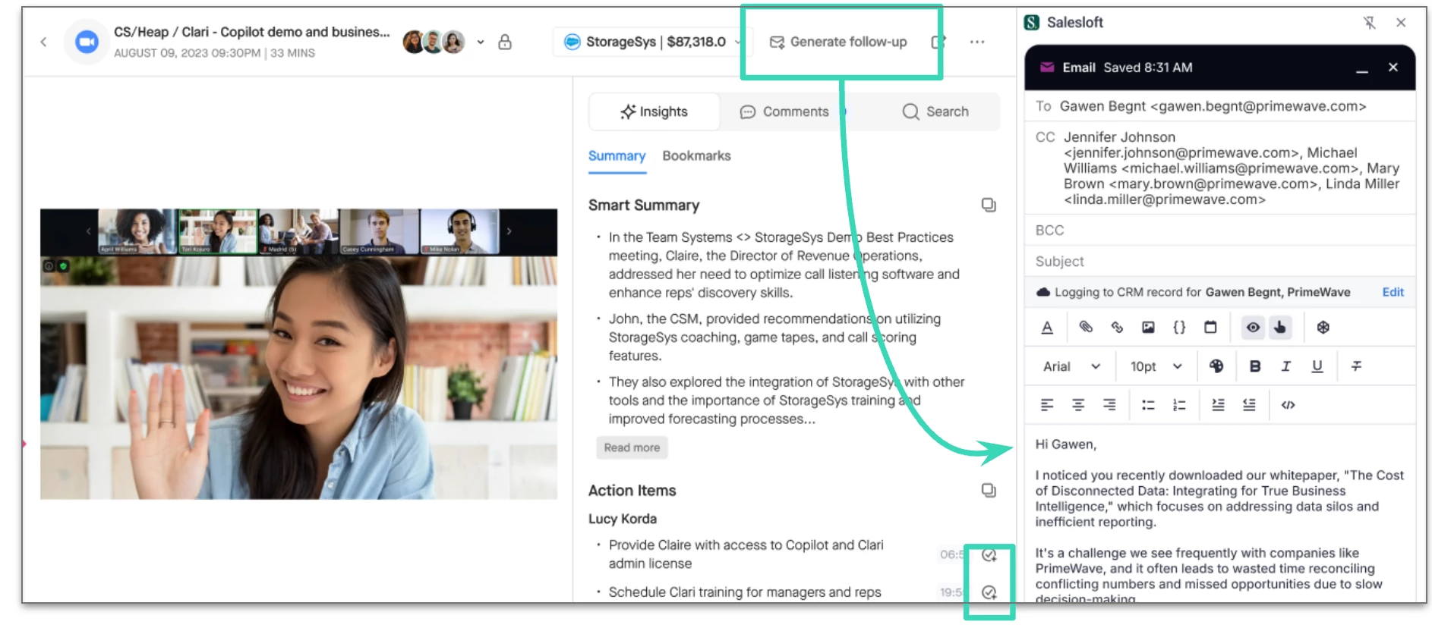The height and width of the screenshot is (631, 1432).
Task: Attach a file with paperclip icon
Action: (x=1086, y=327)
